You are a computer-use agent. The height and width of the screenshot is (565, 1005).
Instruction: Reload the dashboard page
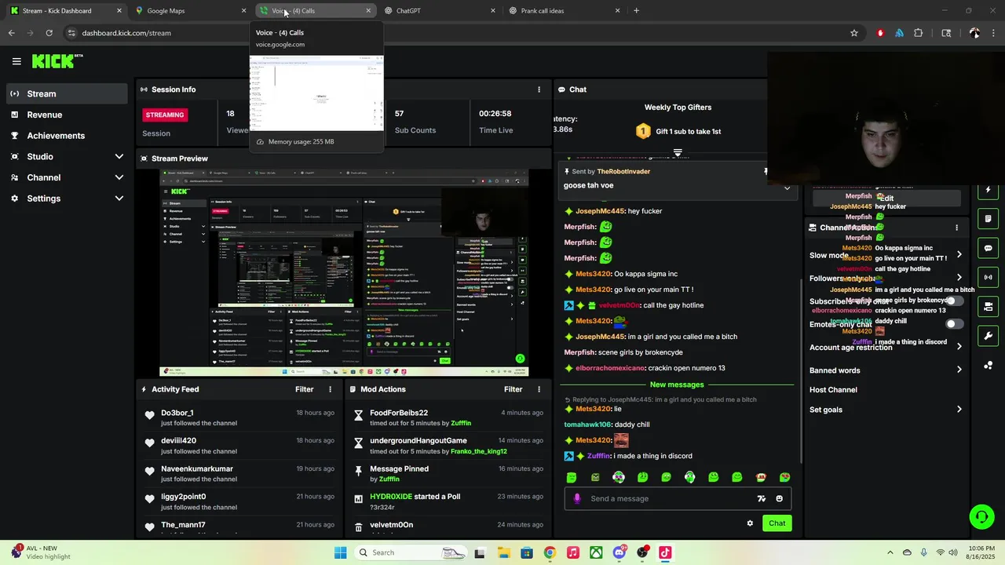click(49, 33)
